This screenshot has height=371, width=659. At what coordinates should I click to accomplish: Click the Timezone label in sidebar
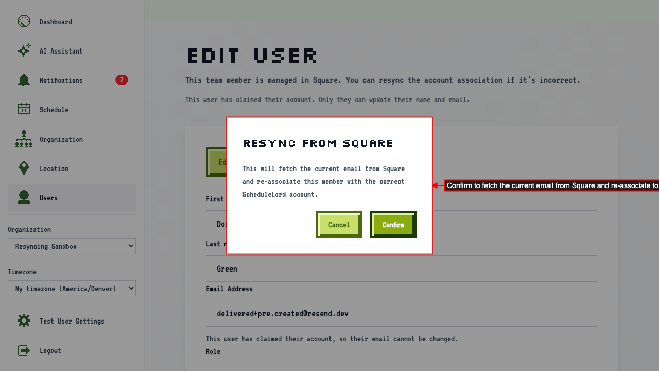point(22,272)
